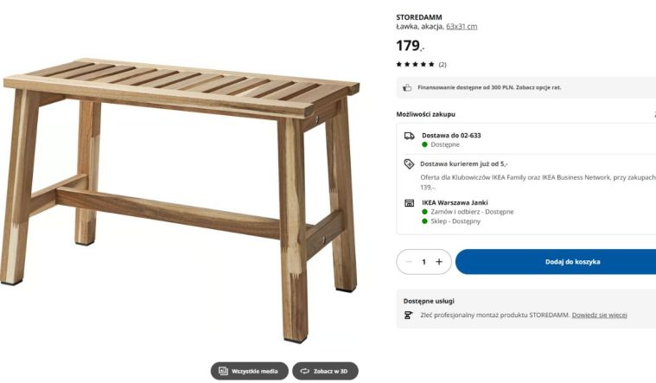656x383 pixels.
Task: Open Zobacz w 3D view
Action: tap(325, 371)
